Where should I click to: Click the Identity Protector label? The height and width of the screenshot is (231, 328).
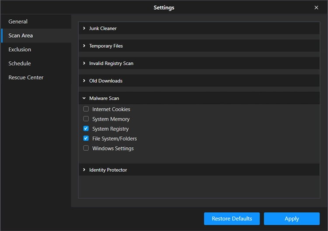(108, 170)
